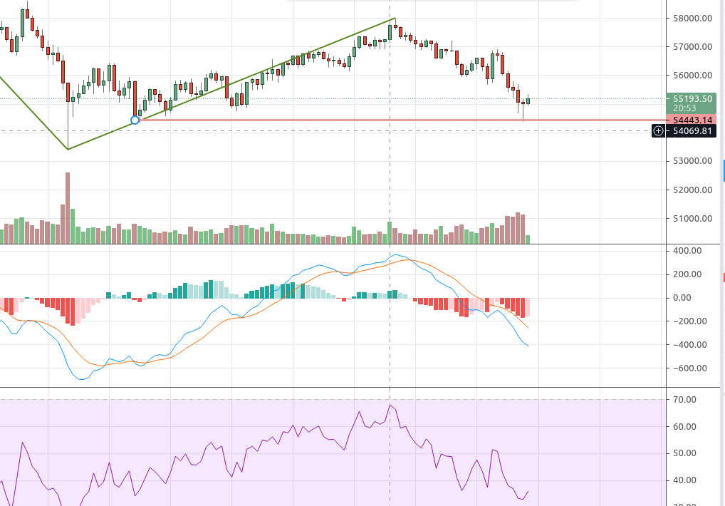The image size is (725, 506).
Task: Click the plus icon beside 54069.81
Action: click(x=658, y=131)
